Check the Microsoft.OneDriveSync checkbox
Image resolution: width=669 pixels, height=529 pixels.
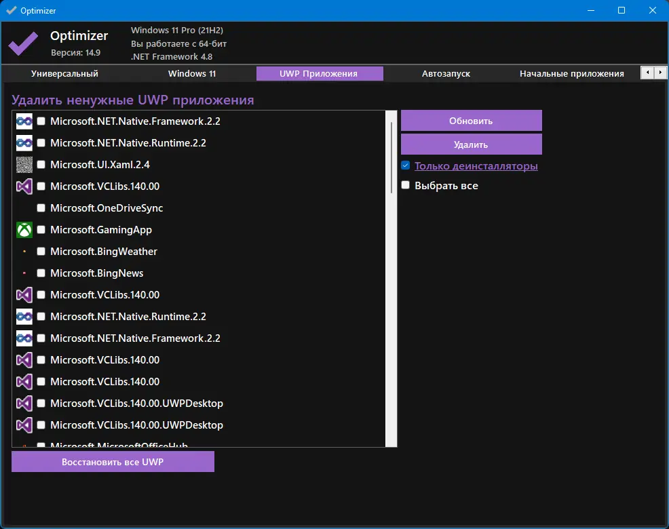click(x=41, y=208)
